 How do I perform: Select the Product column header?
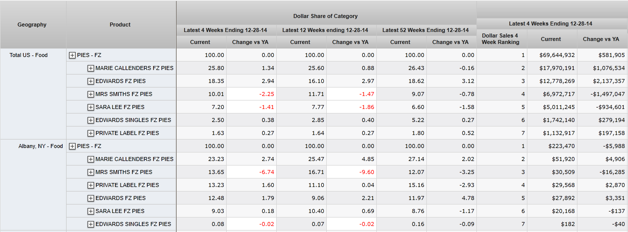tap(120, 24)
